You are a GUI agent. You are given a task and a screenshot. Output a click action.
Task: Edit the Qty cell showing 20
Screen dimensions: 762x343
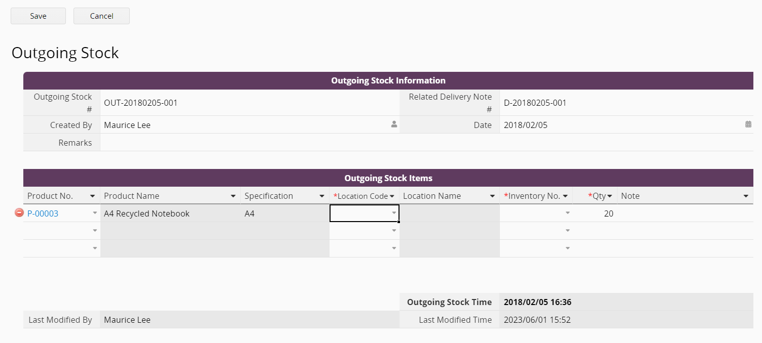[x=596, y=213]
